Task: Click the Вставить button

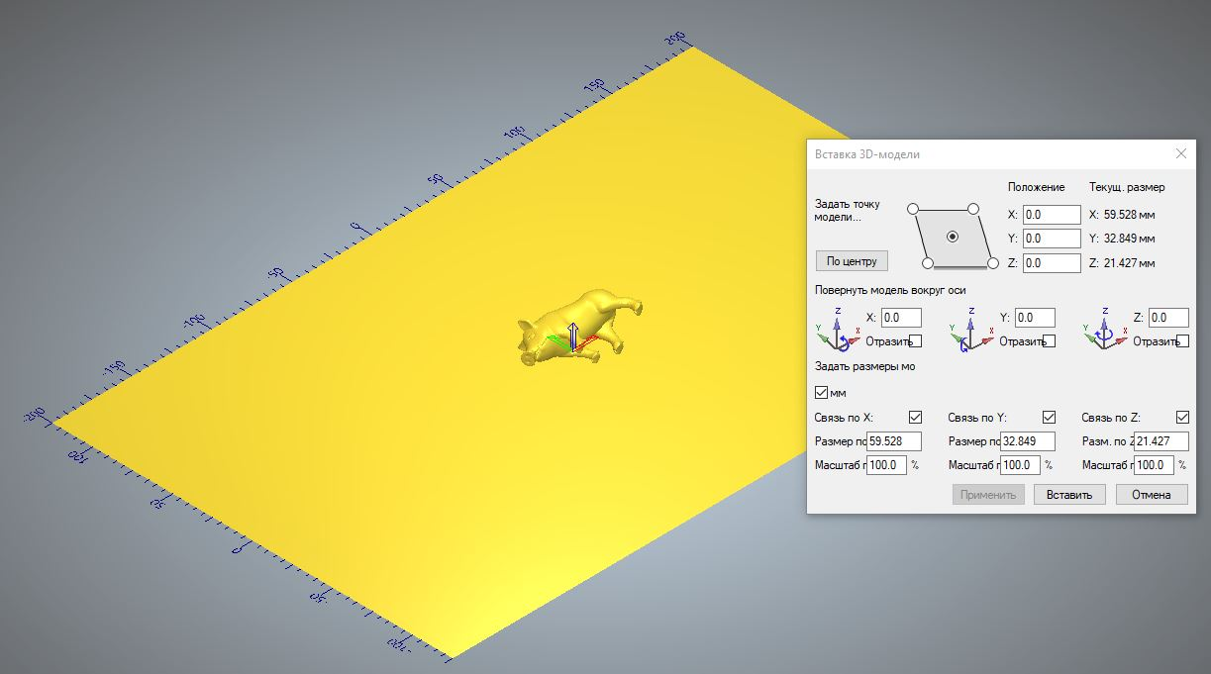Action: [x=1068, y=495]
